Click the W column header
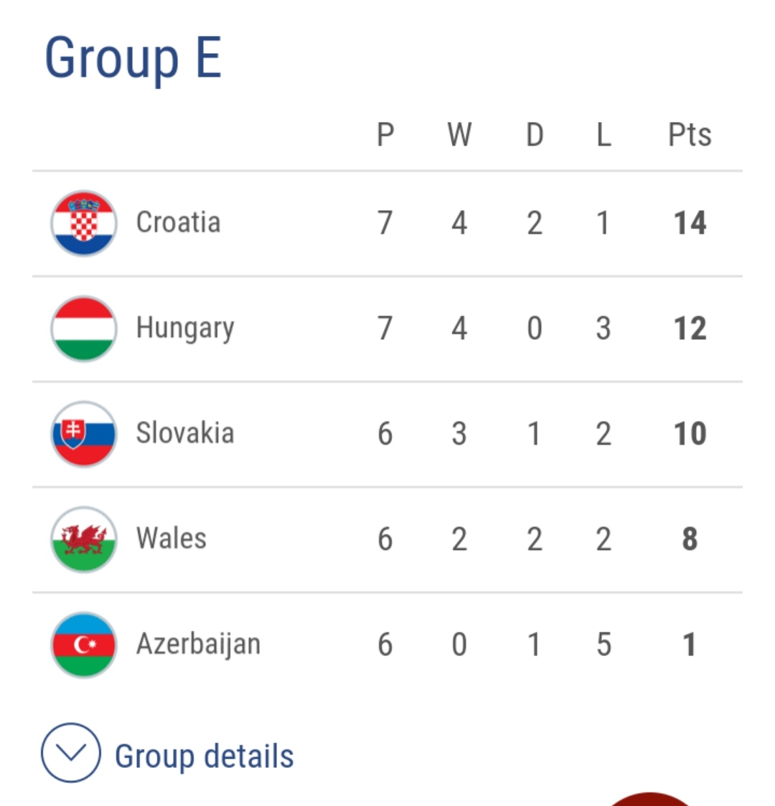The image size is (775, 806). [459, 134]
